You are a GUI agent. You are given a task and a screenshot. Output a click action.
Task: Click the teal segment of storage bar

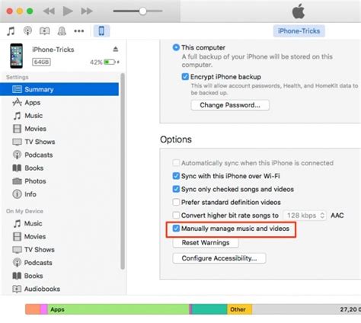tap(209, 309)
